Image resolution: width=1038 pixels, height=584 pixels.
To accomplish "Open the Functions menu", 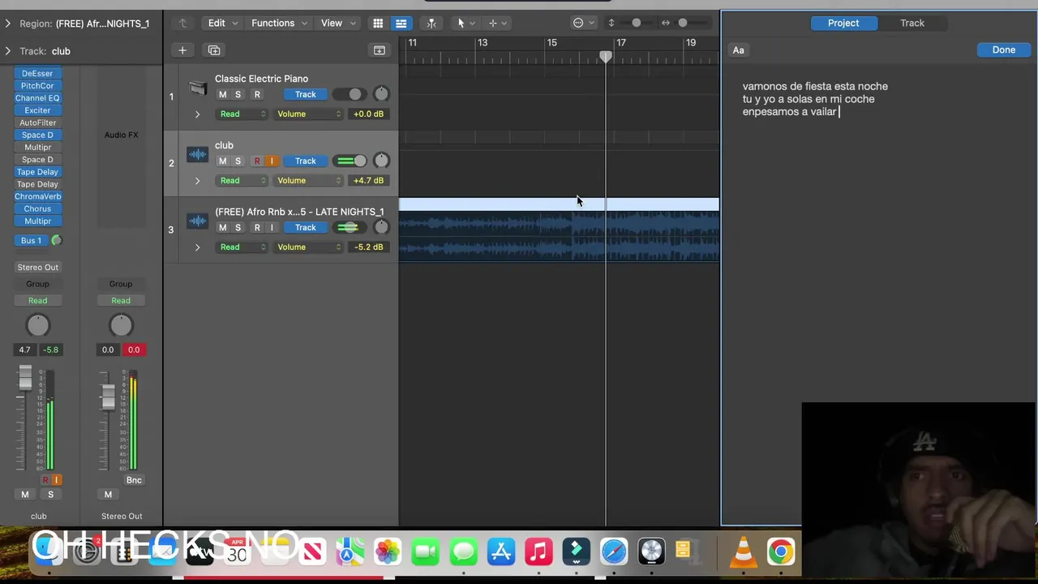I will click(279, 23).
